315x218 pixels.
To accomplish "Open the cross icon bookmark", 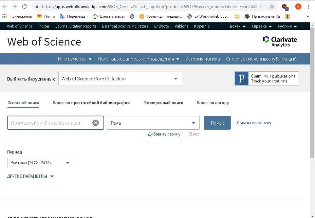I will 288,16.
